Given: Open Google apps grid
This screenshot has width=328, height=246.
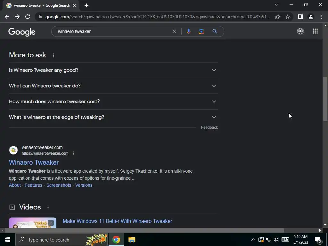Looking at the screenshot, I should (x=315, y=31).
